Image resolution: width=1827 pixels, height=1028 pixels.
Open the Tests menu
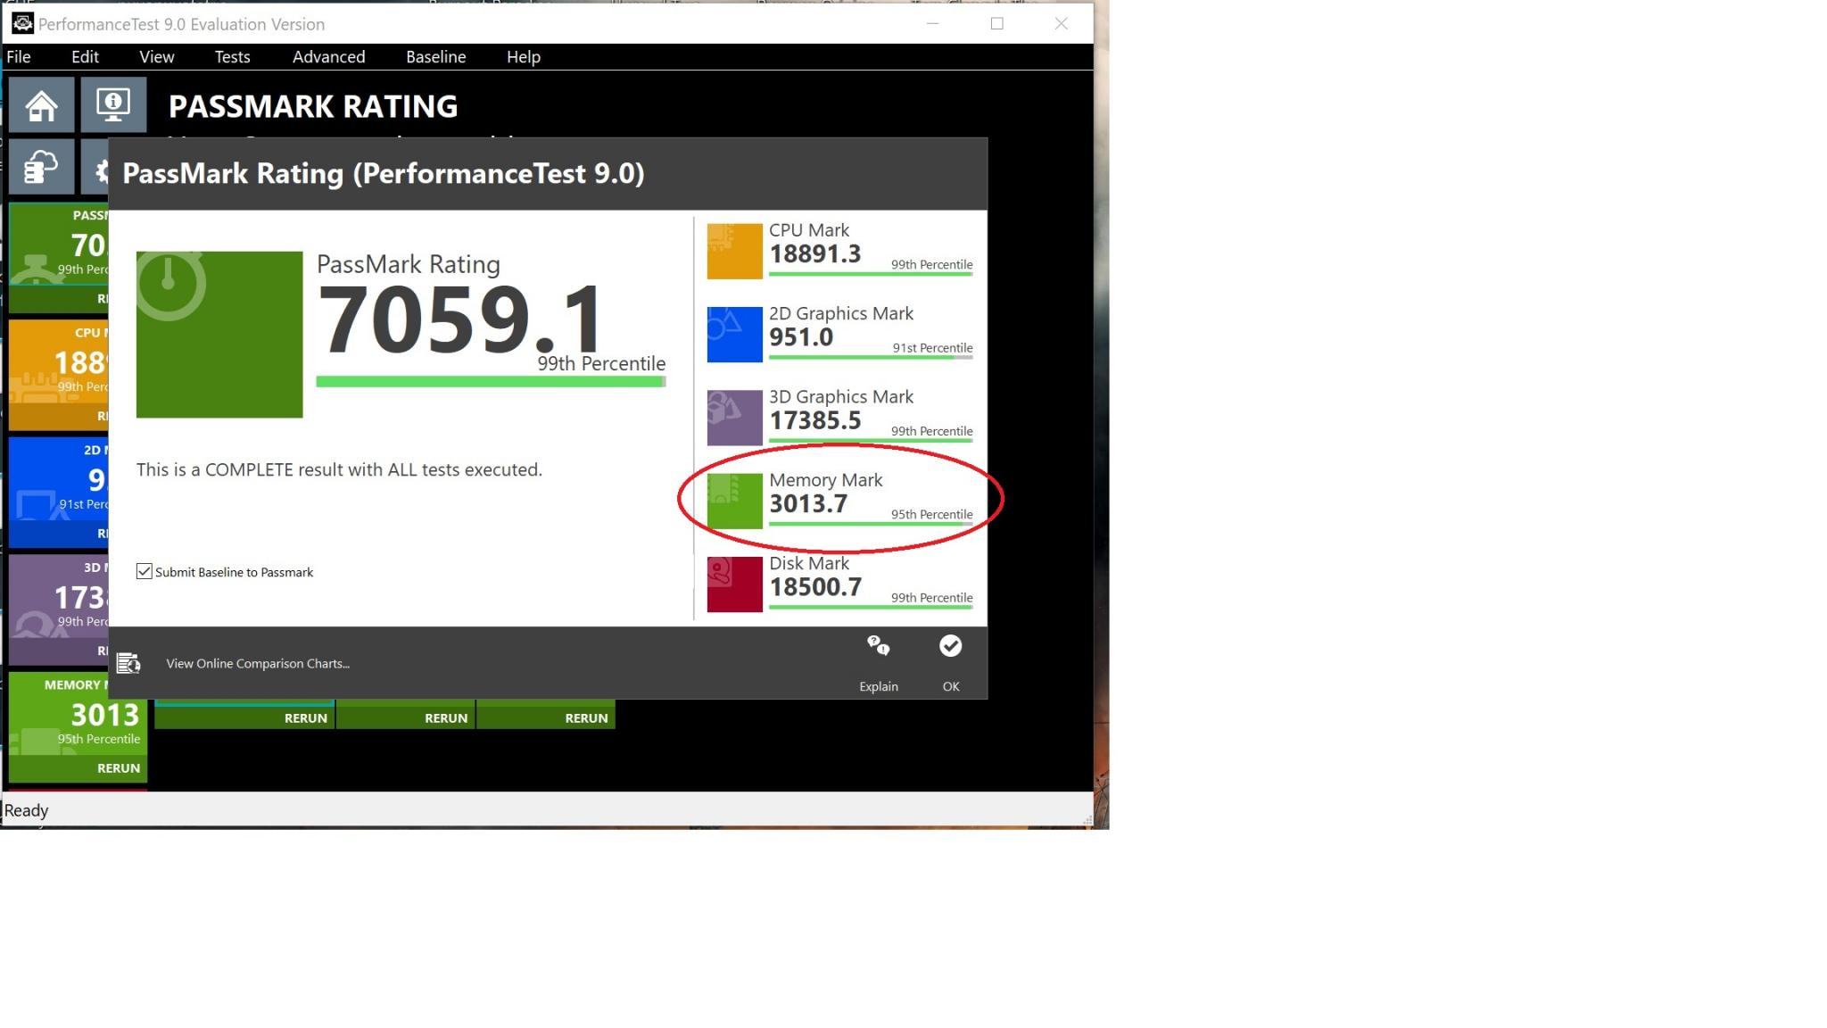pos(232,57)
